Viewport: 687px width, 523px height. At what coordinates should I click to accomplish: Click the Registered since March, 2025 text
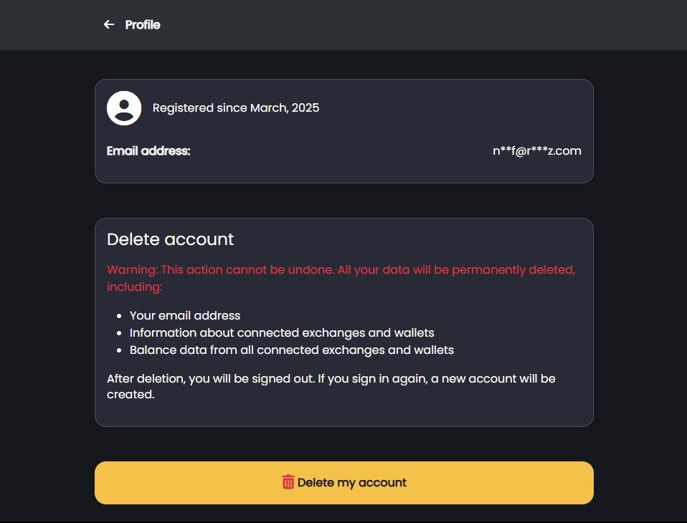236,107
